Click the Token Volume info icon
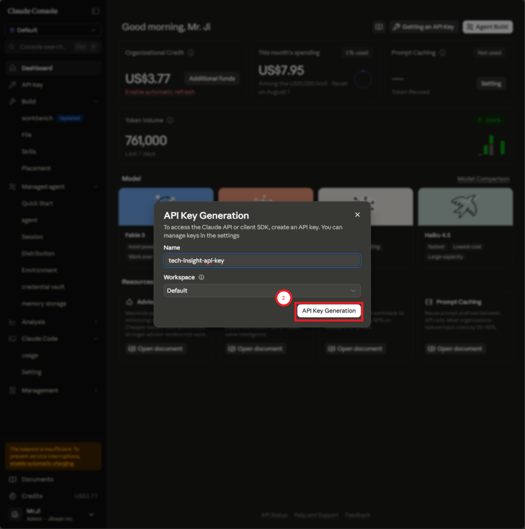This screenshot has height=529, width=525. coord(170,120)
